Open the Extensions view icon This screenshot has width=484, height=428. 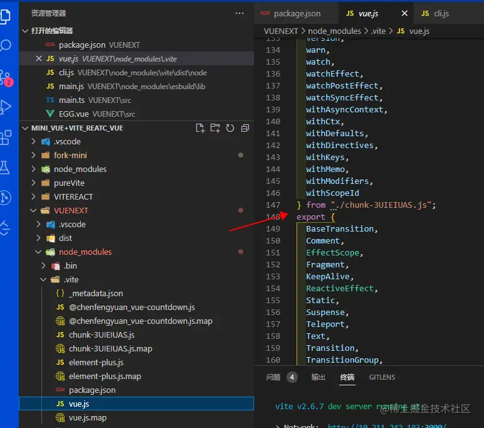pos(6,137)
